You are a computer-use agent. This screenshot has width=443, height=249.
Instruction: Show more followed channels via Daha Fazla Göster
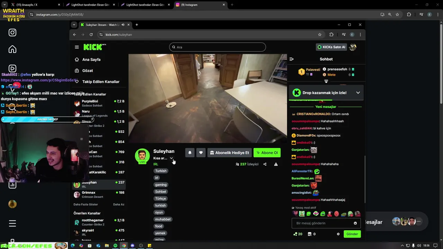point(86,204)
